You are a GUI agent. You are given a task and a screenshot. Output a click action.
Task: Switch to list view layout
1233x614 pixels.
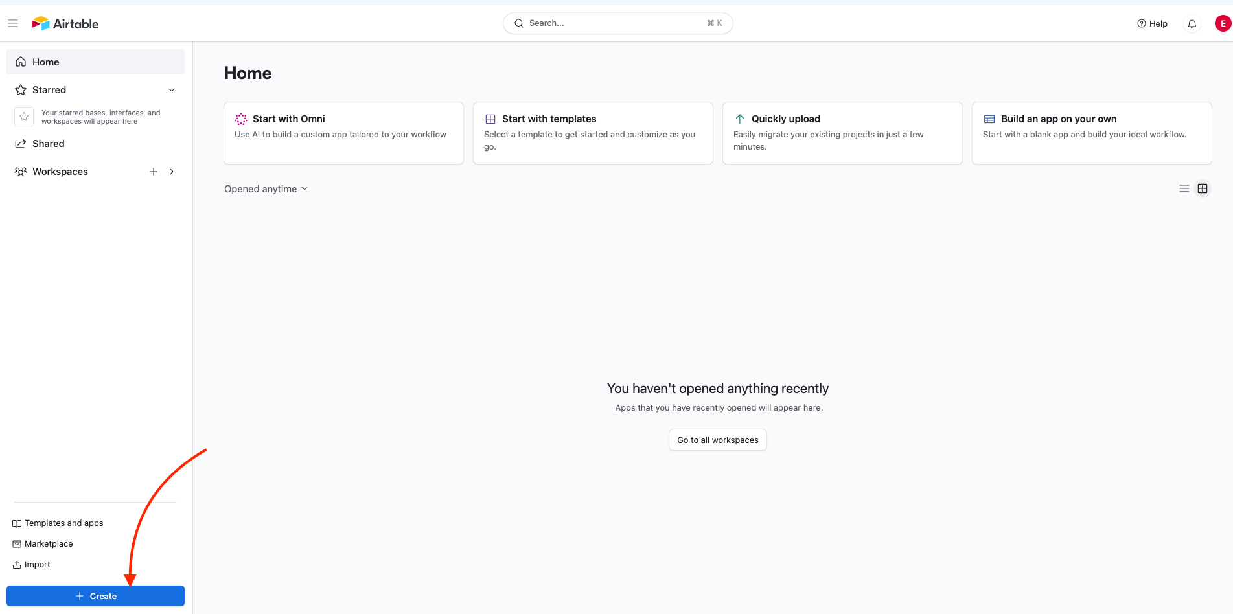pos(1184,188)
